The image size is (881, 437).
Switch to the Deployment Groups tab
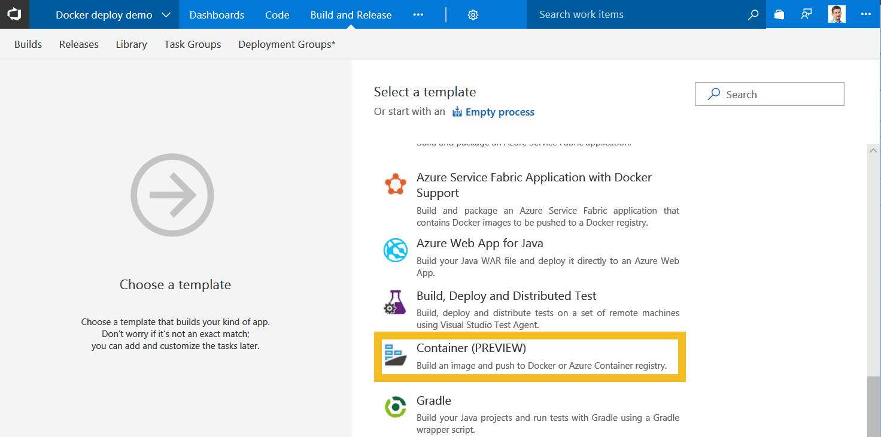[x=287, y=44]
